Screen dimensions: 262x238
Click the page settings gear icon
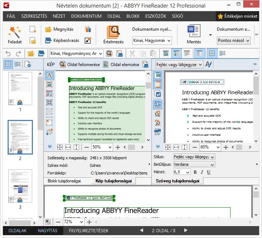coord(27,64)
